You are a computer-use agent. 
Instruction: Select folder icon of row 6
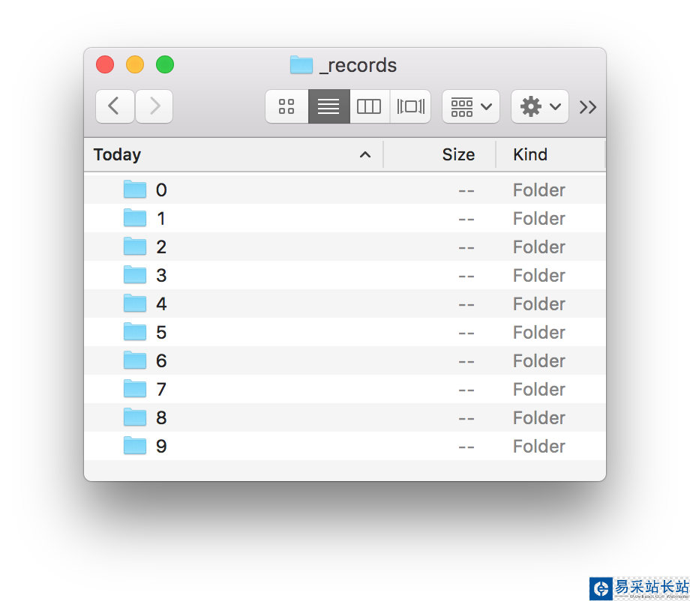click(x=135, y=360)
